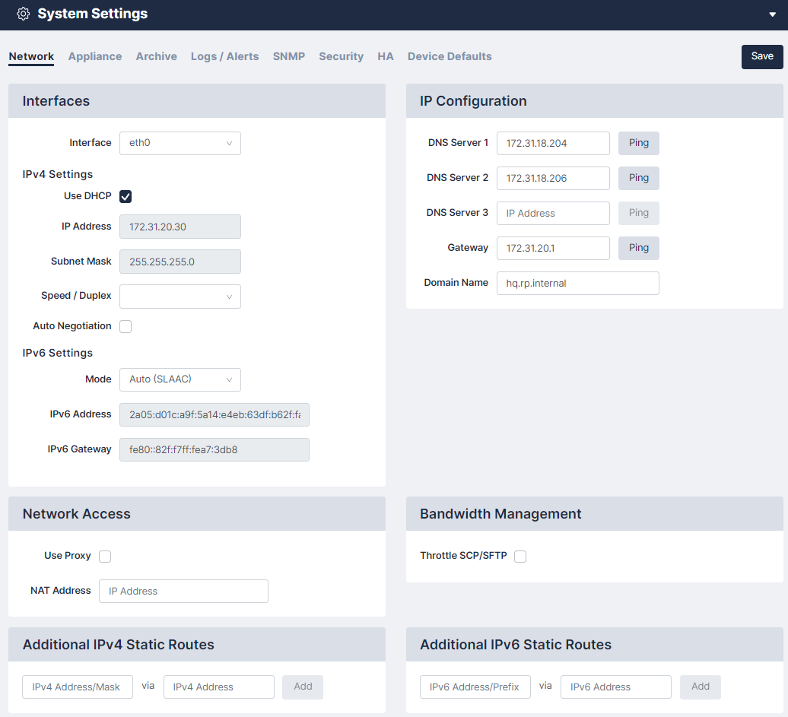This screenshot has height=717, width=788.
Task: Ping the Gateway address
Action: pyautogui.click(x=638, y=248)
